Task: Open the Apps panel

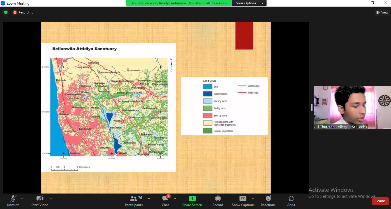Action: point(291,201)
